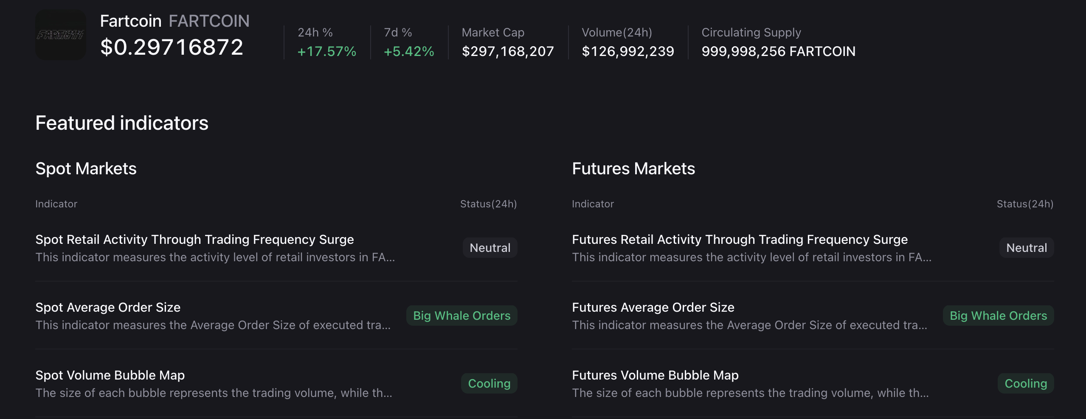Select the Futures Average Order Size indicator

pyautogui.click(x=653, y=307)
